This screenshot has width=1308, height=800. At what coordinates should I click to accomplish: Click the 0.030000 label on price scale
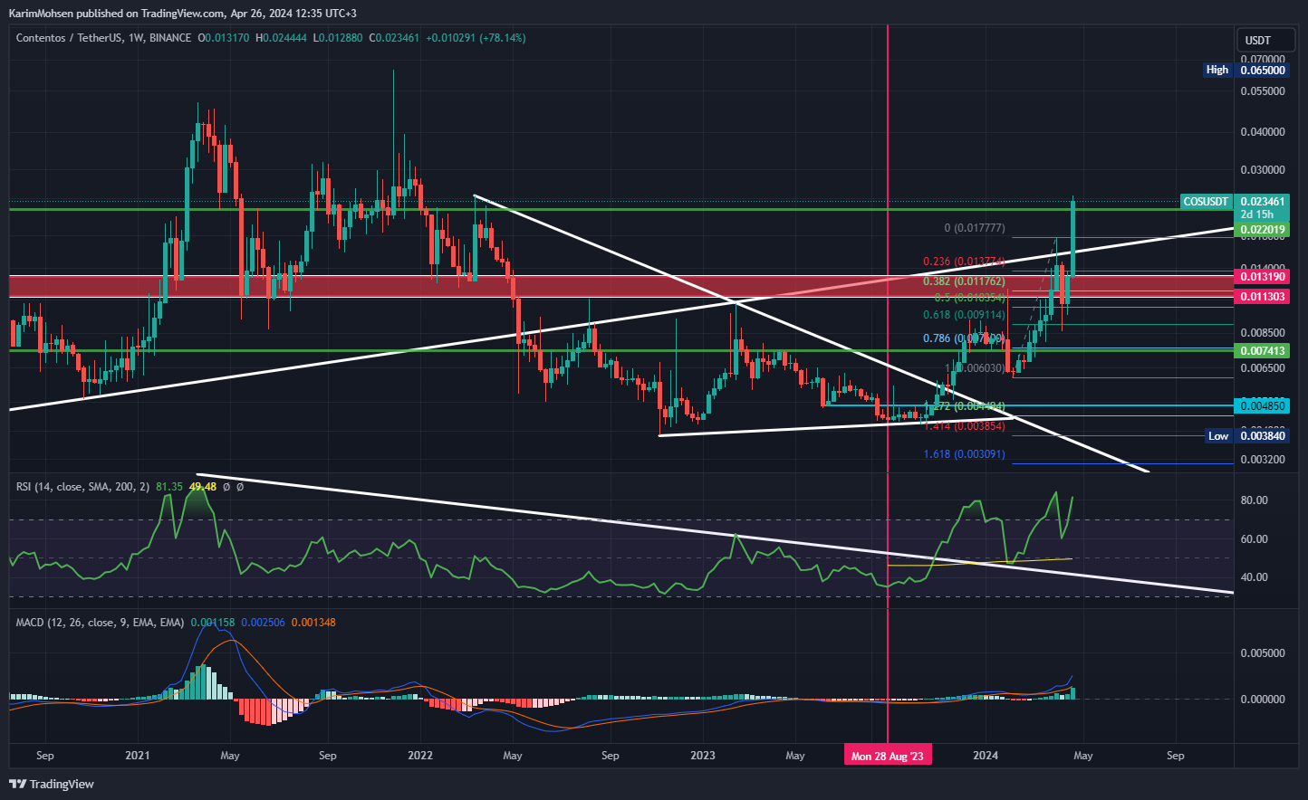click(1263, 170)
